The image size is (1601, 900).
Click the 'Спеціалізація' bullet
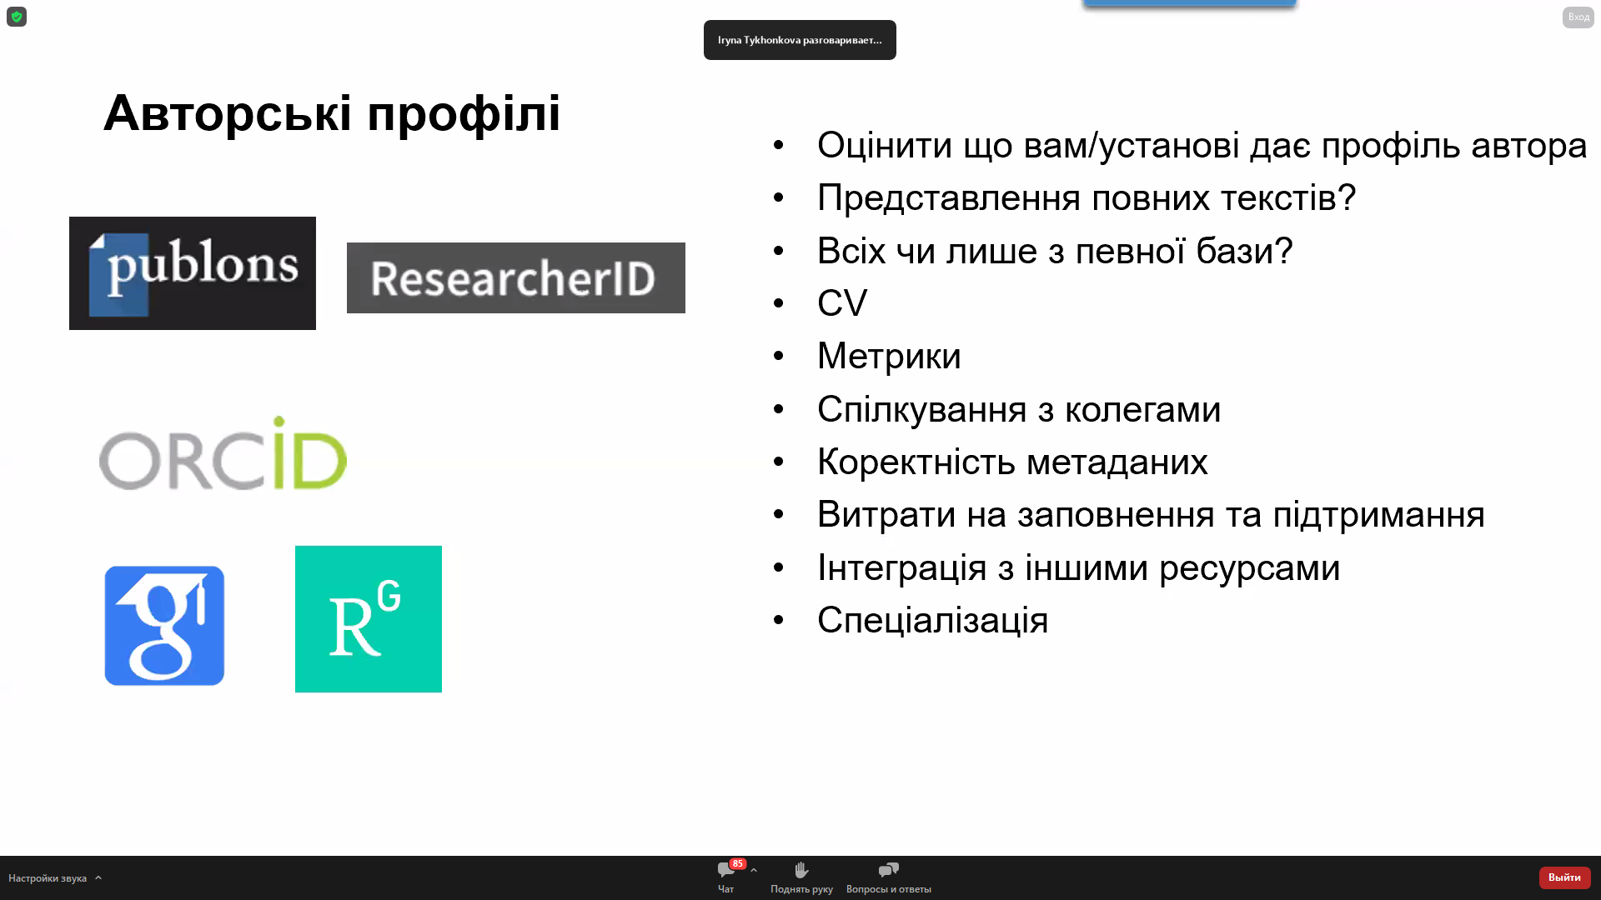point(932,620)
